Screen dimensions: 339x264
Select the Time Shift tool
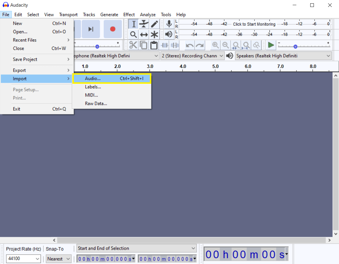coord(144,34)
